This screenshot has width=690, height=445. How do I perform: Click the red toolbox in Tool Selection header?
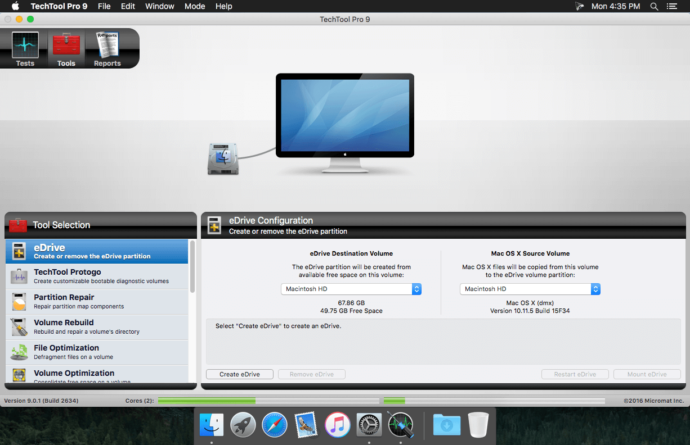tap(18, 225)
